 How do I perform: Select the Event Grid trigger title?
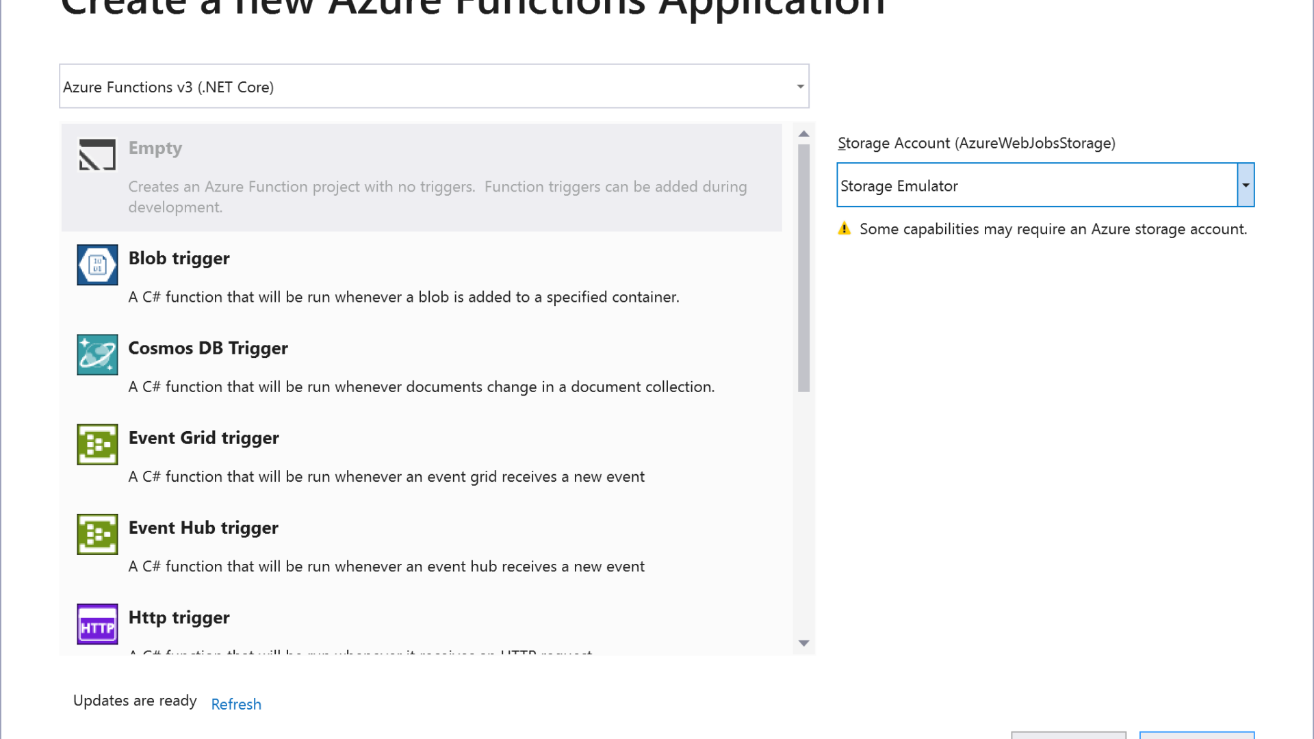coord(204,438)
